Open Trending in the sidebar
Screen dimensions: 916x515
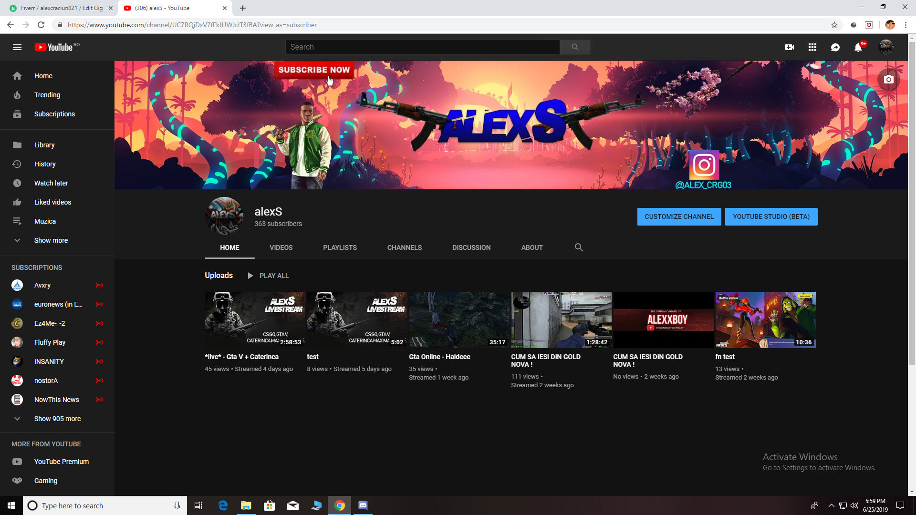pyautogui.click(x=47, y=95)
